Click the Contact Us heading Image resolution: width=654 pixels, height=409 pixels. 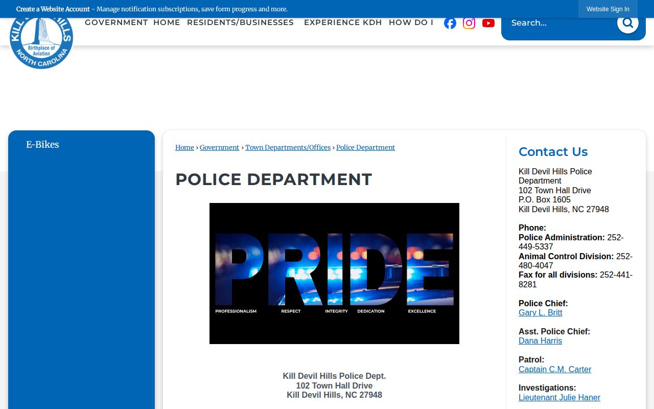[x=553, y=152]
